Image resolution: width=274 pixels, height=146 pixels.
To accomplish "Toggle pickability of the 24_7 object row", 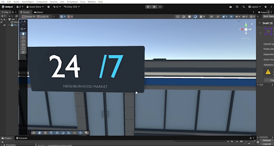I will (4, 25).
